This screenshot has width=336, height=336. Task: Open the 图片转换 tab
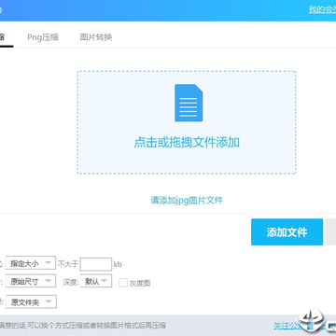pyautogui.click(x=96, y=37)
